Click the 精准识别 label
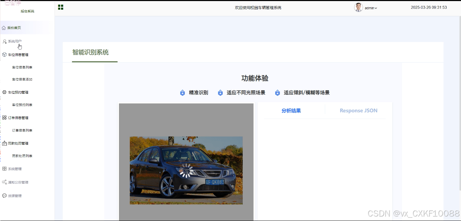 click(x=199, y=93)
